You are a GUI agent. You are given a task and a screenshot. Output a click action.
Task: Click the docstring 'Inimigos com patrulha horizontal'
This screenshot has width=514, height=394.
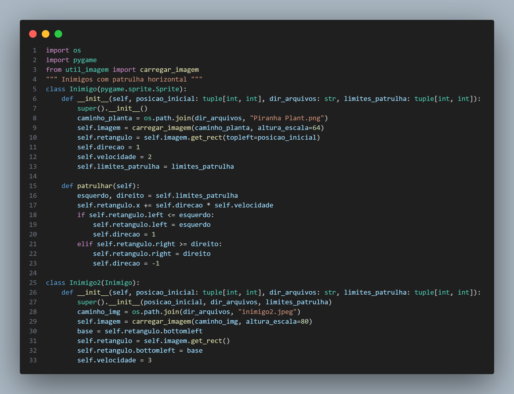point(124,79)
